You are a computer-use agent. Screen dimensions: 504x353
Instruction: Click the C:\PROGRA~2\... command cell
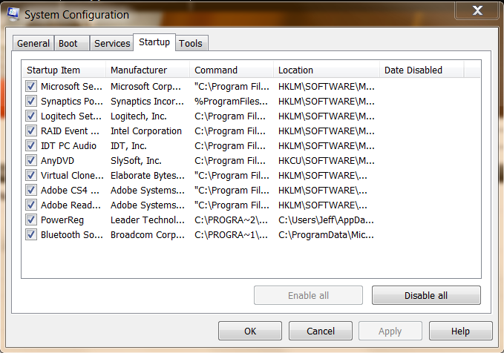tap(231, 220)
